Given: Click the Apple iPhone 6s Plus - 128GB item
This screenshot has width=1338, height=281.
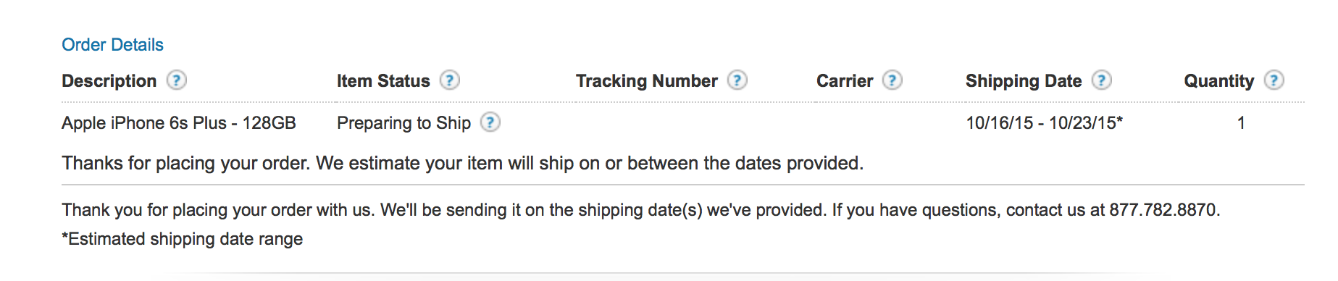Looking at the screenshot, I should [x=179, y=122].
